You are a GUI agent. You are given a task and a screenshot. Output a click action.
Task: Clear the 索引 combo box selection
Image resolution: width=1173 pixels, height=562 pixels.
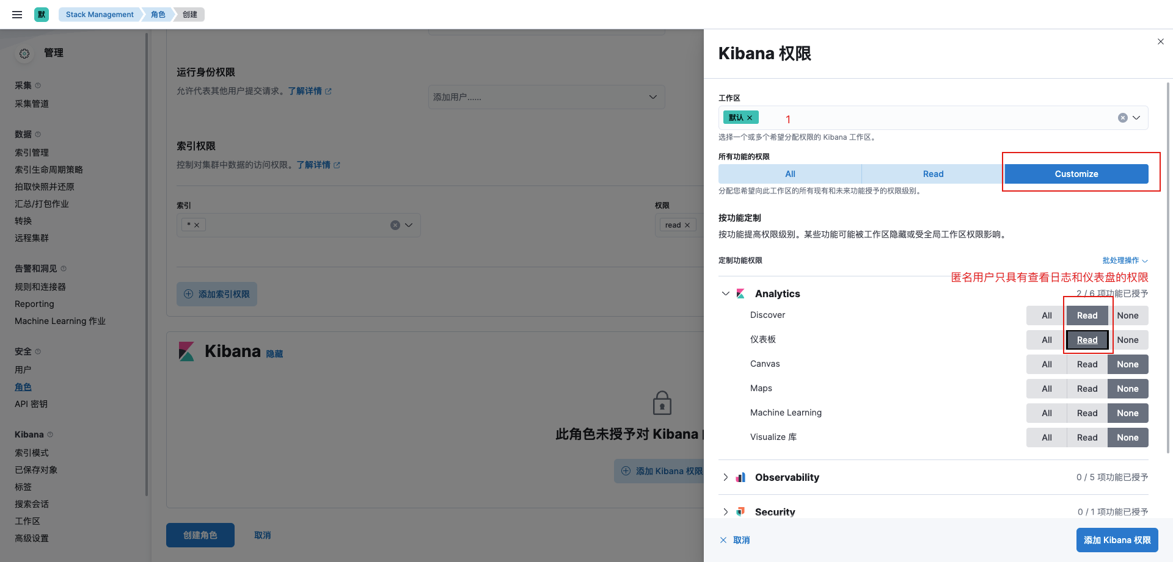click(x=395, y=225)
